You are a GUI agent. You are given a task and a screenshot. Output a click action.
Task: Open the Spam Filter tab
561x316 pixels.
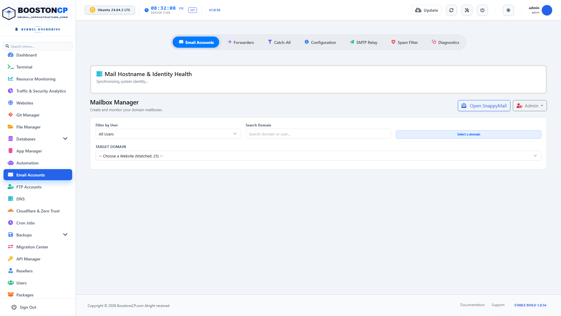click(405, 42)
